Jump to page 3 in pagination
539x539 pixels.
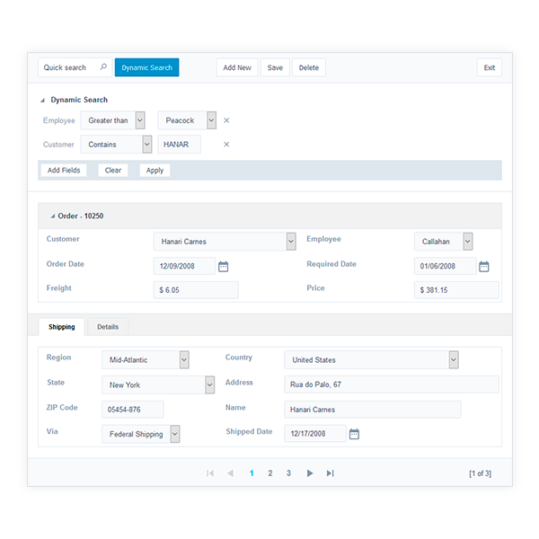coord(288,473)
